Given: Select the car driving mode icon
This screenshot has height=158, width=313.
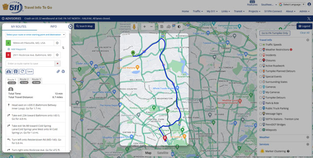Looking at the screenshot, I should [x=8, y=72].
